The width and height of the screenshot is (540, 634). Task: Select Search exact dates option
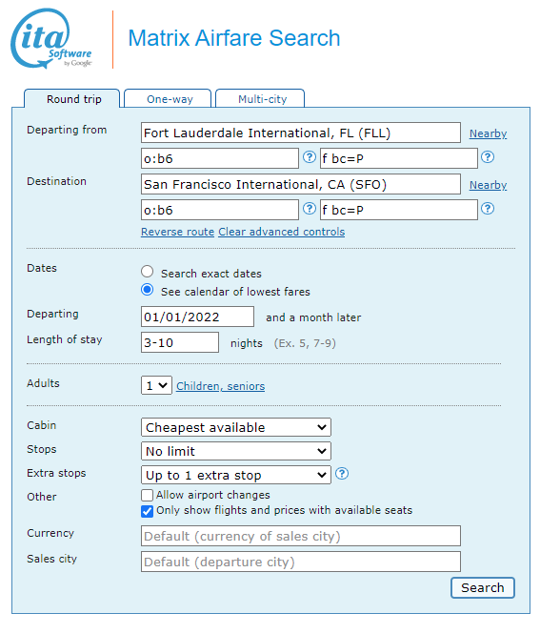coord(147,272)
